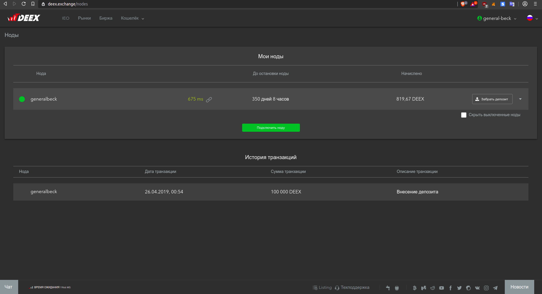Open Brave Shields icon
The height and width of the screenshot is (294, 542).
[463, 4]
